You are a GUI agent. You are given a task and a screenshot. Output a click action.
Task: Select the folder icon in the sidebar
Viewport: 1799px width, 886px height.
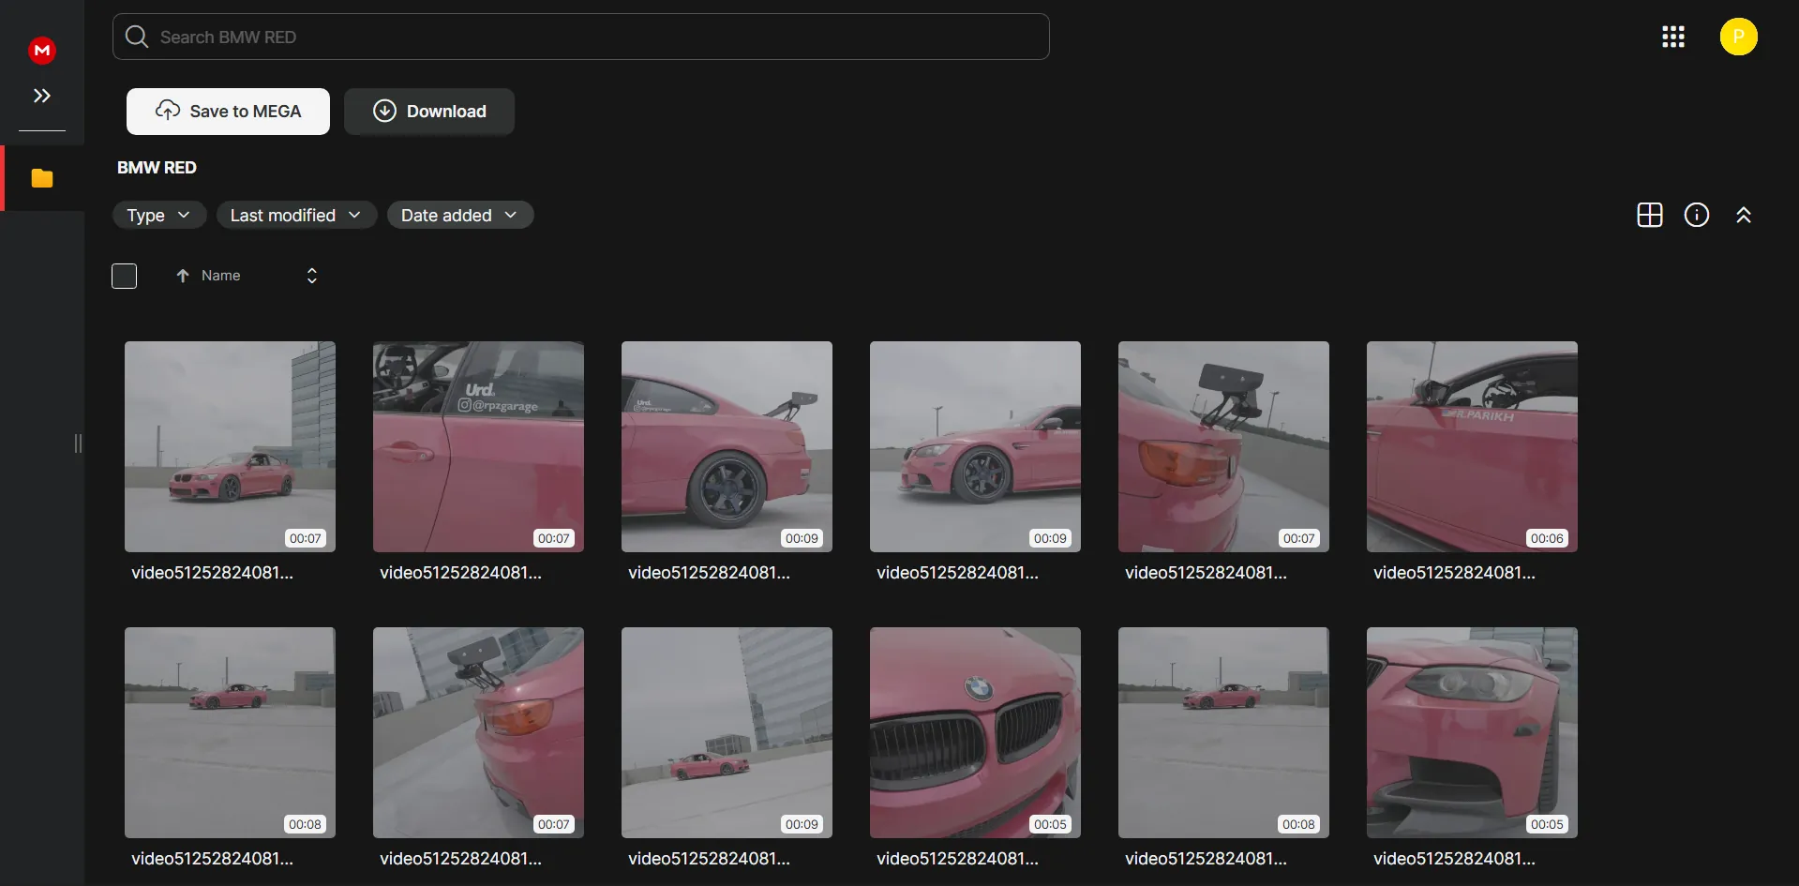pyautogui.click(x=41, y=178)
